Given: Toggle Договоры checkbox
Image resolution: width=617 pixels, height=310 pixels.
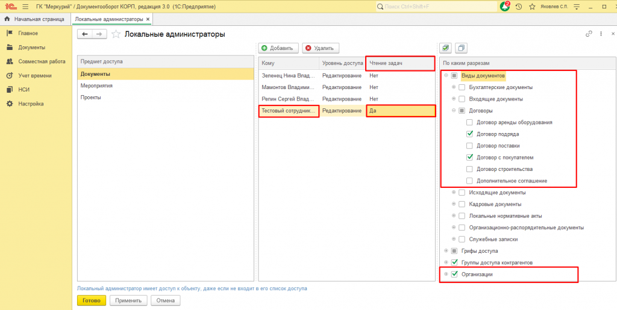Looking at the screenshot, I should click(x=462, y=111).
